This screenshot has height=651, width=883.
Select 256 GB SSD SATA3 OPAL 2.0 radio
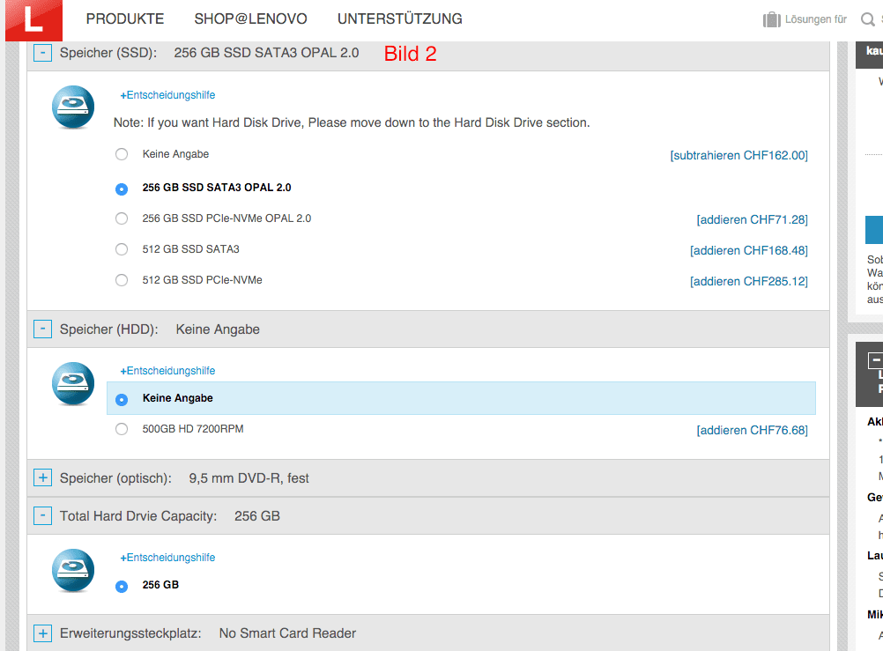pos(122,189)
